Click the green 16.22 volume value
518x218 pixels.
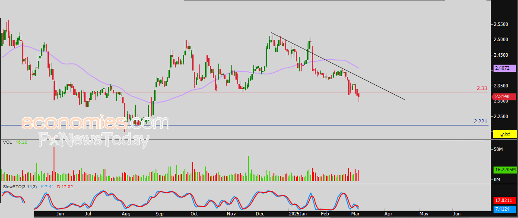pos(21,142)
